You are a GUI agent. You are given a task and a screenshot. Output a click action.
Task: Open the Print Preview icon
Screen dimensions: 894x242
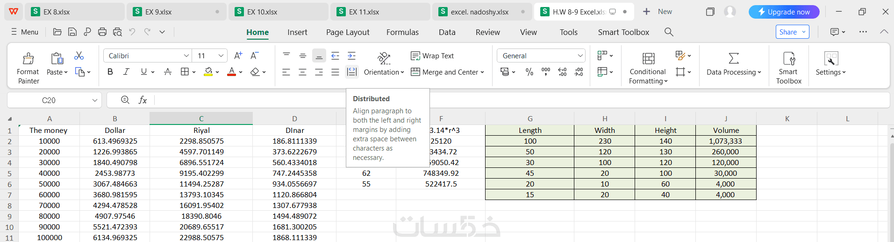pyautogui.click(x=117, y=32)
